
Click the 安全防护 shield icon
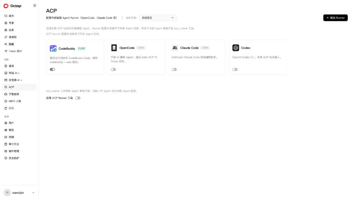pos(6,158)
